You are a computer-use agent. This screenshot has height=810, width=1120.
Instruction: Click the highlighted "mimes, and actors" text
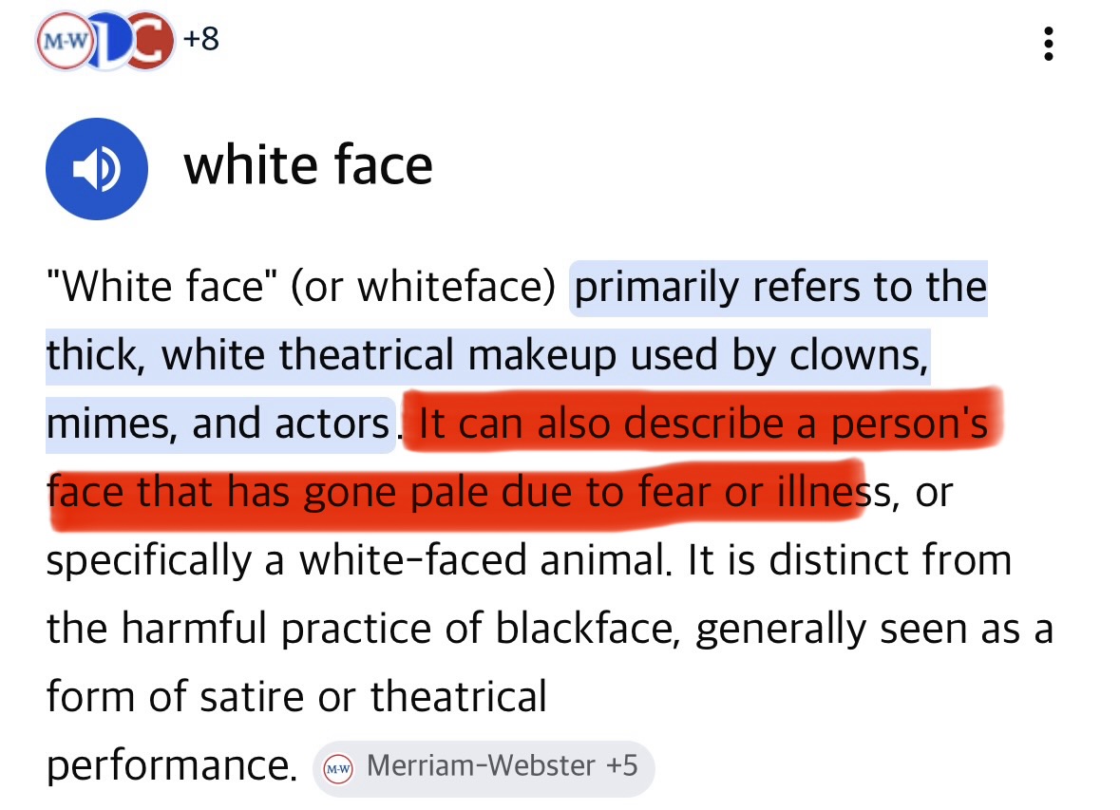(x=218, y=424)
